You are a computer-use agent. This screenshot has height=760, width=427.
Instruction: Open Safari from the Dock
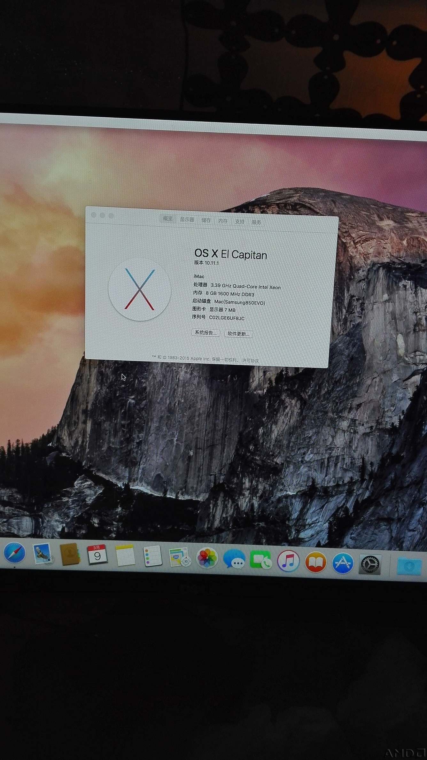14,553
